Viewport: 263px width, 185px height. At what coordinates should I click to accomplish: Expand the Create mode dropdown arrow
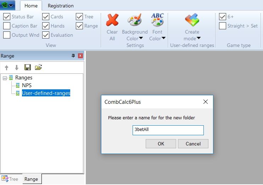198,38
